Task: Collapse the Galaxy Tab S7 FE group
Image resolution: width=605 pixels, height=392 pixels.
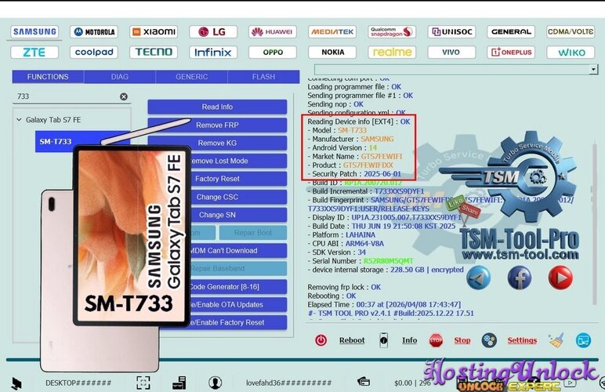Action: 19,120
